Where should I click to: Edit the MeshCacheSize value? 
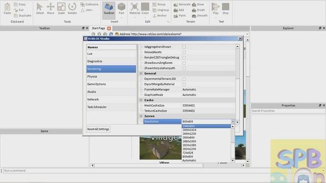208,106
